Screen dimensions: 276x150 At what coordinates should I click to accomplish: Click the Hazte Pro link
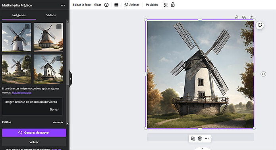[56, 149]
